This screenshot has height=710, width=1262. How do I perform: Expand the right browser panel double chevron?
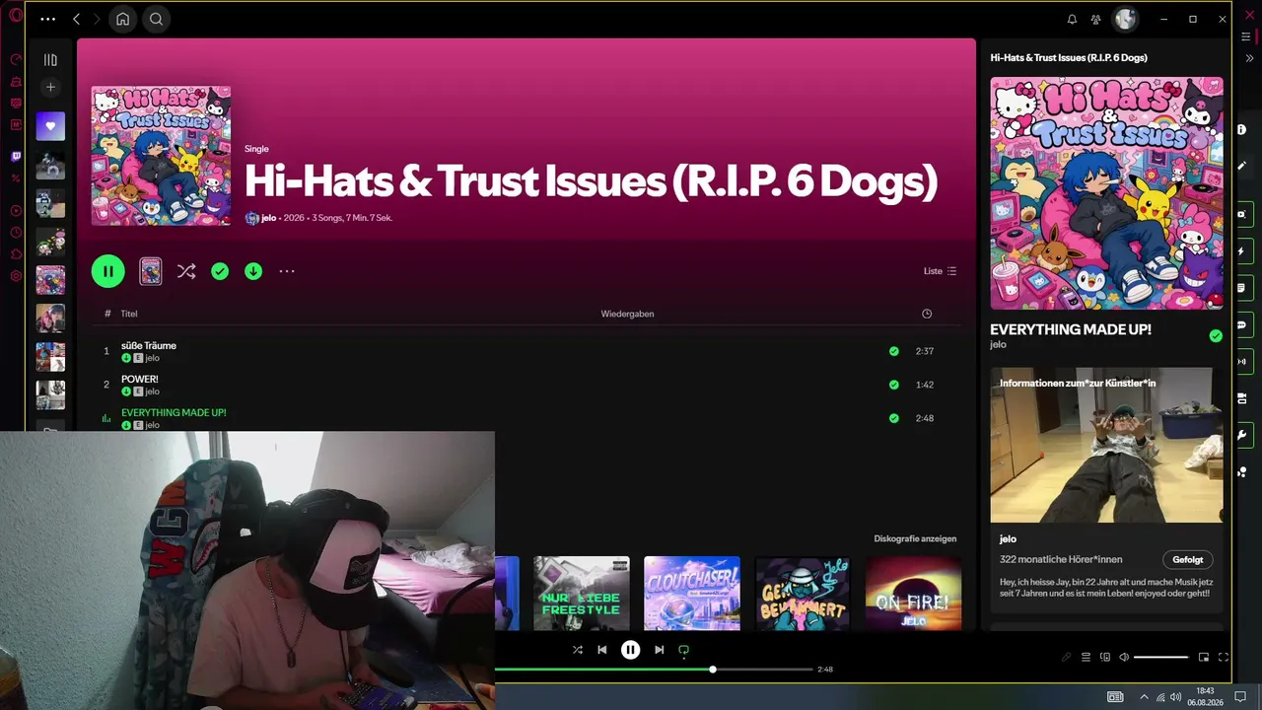(x=1249, y=58)
